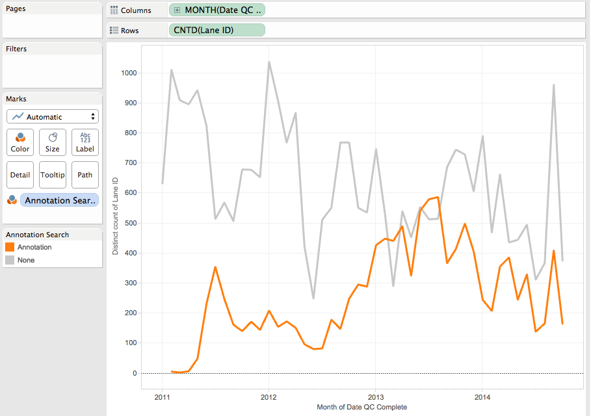Viewport: 591px width, 416px height.
Task: Click the 'Distinct count of Lane ID' axis title
Action: [x=115, y=216]
